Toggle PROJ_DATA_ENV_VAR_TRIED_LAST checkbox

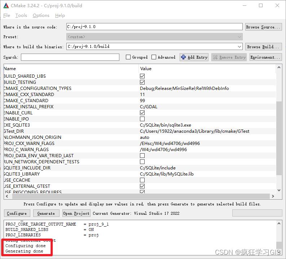tap(142, 156)
